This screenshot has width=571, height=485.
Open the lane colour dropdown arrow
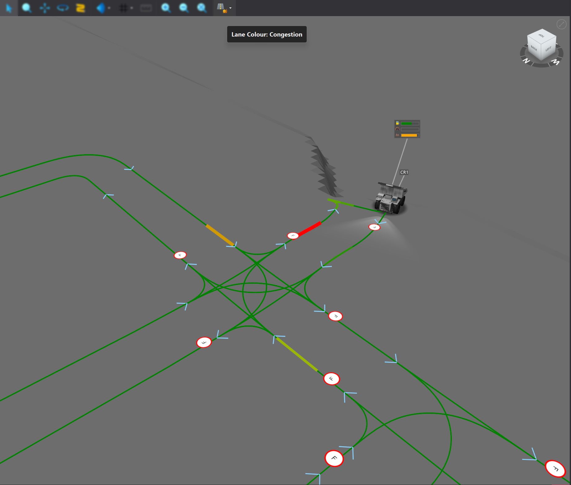coord(231,8)
